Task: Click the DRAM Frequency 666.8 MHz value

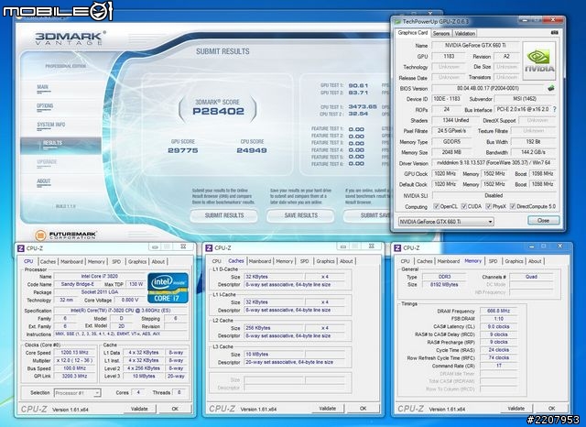Action: (498, 311)
